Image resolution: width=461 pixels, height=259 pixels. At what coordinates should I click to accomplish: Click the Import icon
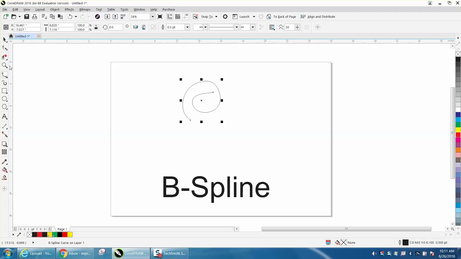107,17
